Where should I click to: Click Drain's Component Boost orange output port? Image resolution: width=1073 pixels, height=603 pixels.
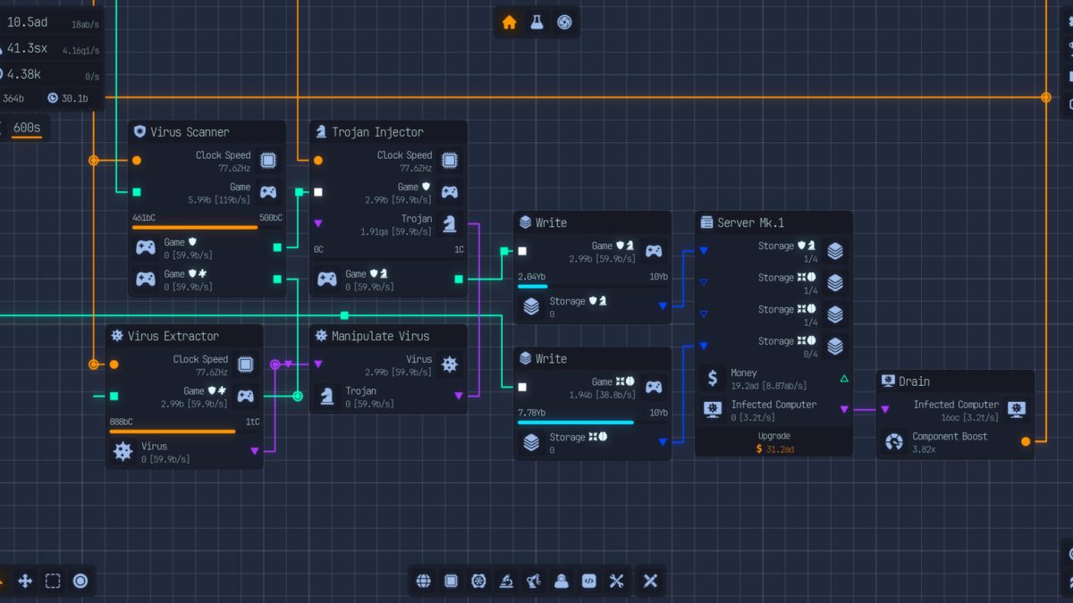(1026, 441)
